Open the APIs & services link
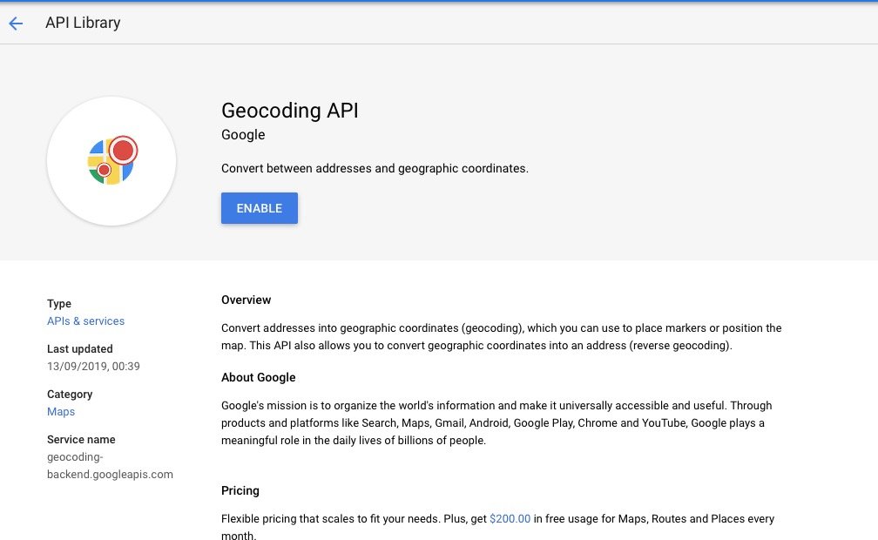Screen dimensions: 878x540 [85, 321]
